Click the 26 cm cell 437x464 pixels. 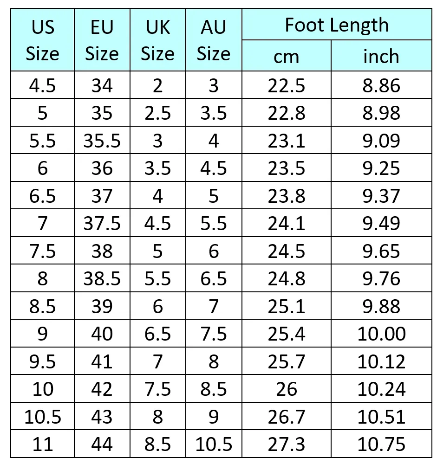(286, 388)
